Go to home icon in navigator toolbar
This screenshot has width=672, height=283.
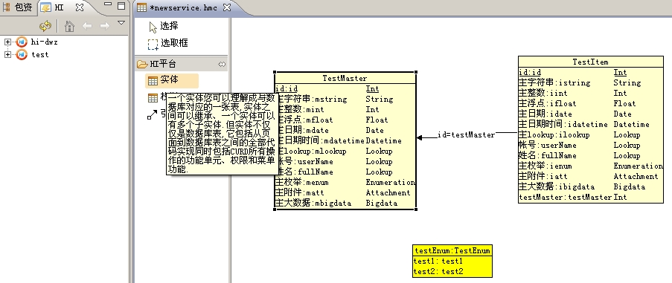coord(69,26)
